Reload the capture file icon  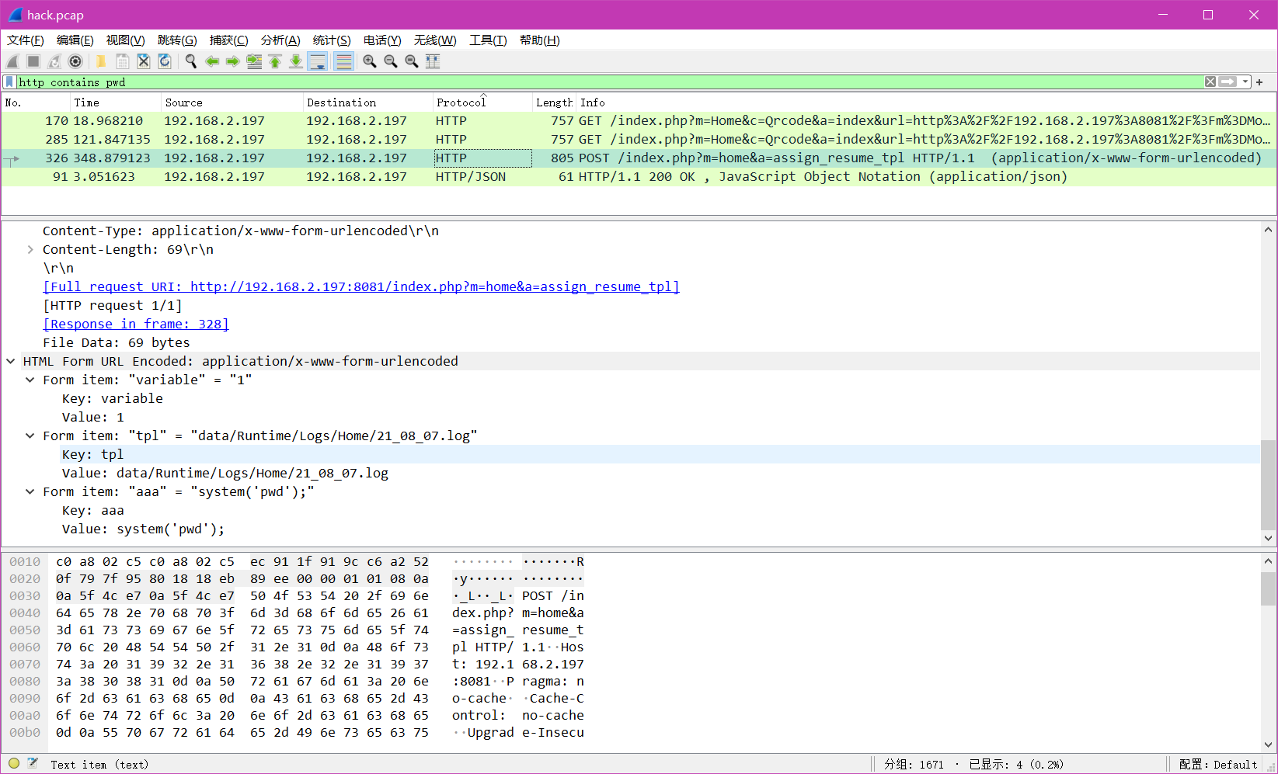click(x=164, y=61)
